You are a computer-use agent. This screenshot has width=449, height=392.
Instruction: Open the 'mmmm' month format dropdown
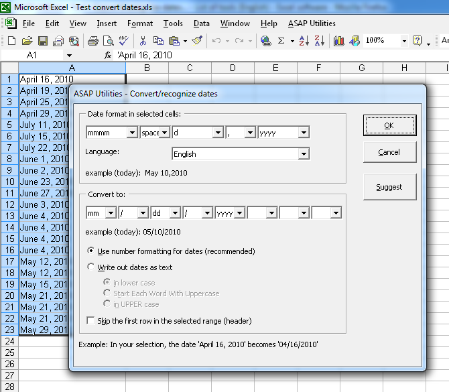tap(132, 133)
